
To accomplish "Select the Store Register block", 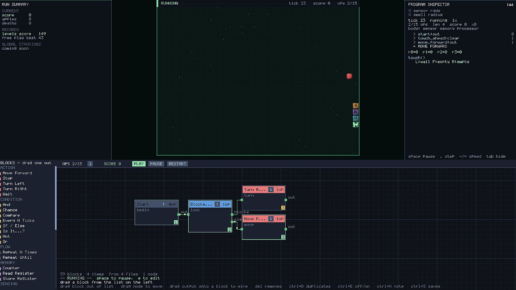I will click(20, 279).
